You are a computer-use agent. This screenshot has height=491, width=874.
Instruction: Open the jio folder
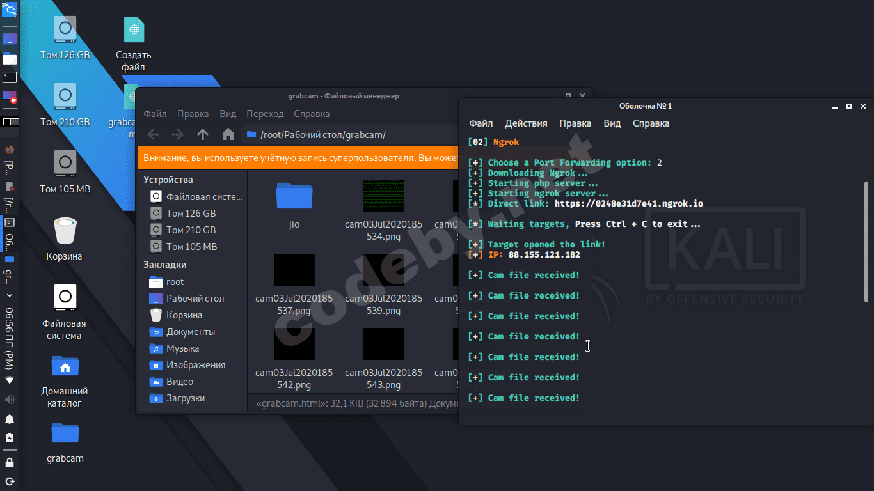tap(294, 197)
